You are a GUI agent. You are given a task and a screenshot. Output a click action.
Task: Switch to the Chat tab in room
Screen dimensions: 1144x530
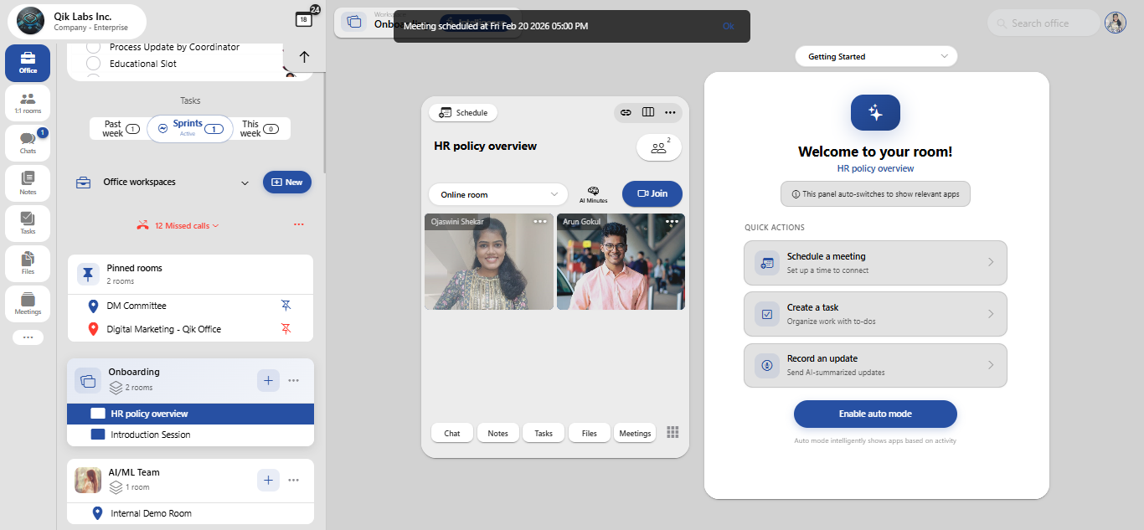point(452,433)
